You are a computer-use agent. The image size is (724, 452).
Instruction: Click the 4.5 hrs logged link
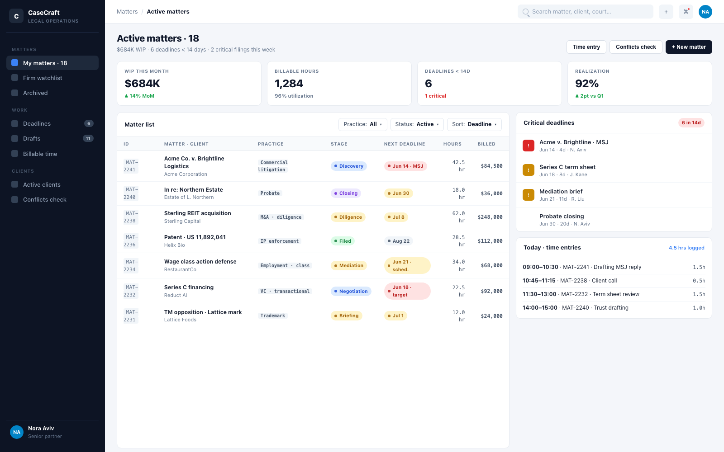pyautogui.click(x=686, y=248)
